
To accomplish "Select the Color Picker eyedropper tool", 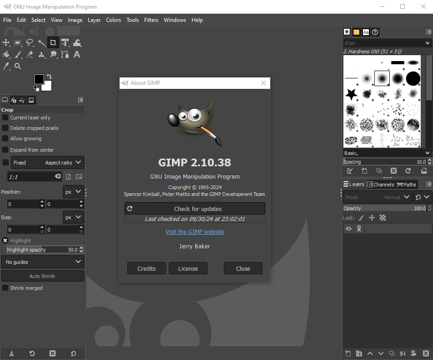I will tap(6, 67).
